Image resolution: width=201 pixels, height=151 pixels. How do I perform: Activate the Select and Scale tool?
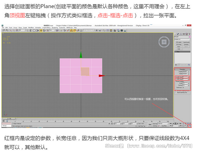point(47,31)
